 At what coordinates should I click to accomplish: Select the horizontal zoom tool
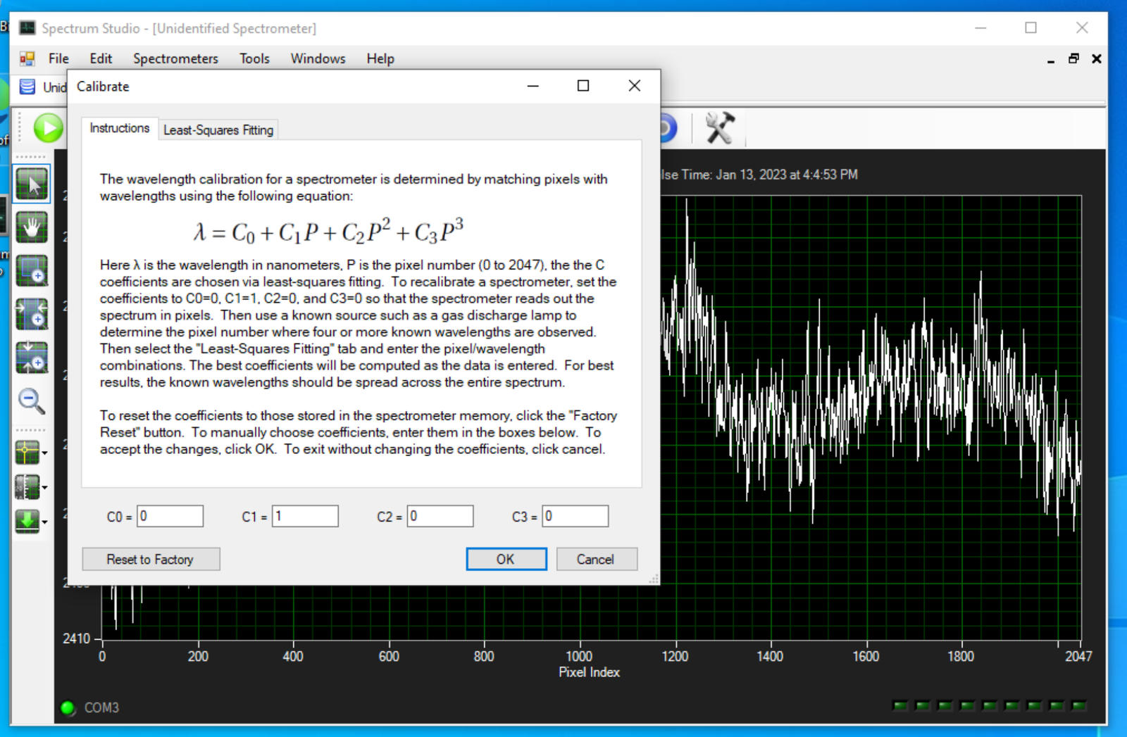(32, 314)
